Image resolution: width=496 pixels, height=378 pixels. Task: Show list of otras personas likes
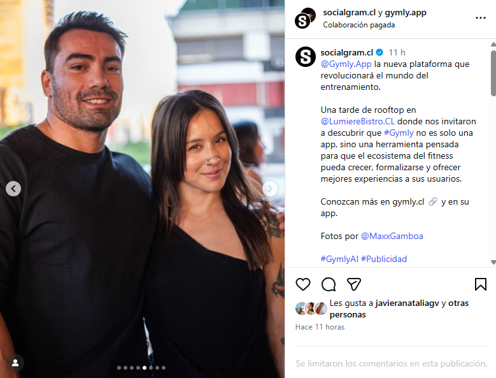[399, 309]
